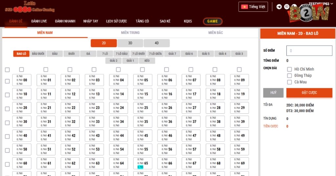This screenshot has width=336, height=176.
Task: Open the KQXS results menu
Action: (x=188, y=21)
